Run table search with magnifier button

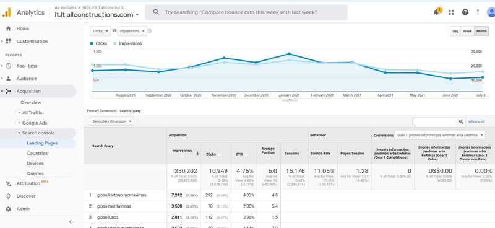[x=461, y=121]
